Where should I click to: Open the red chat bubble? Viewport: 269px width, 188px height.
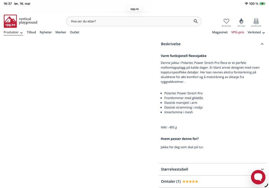(258, 177)
